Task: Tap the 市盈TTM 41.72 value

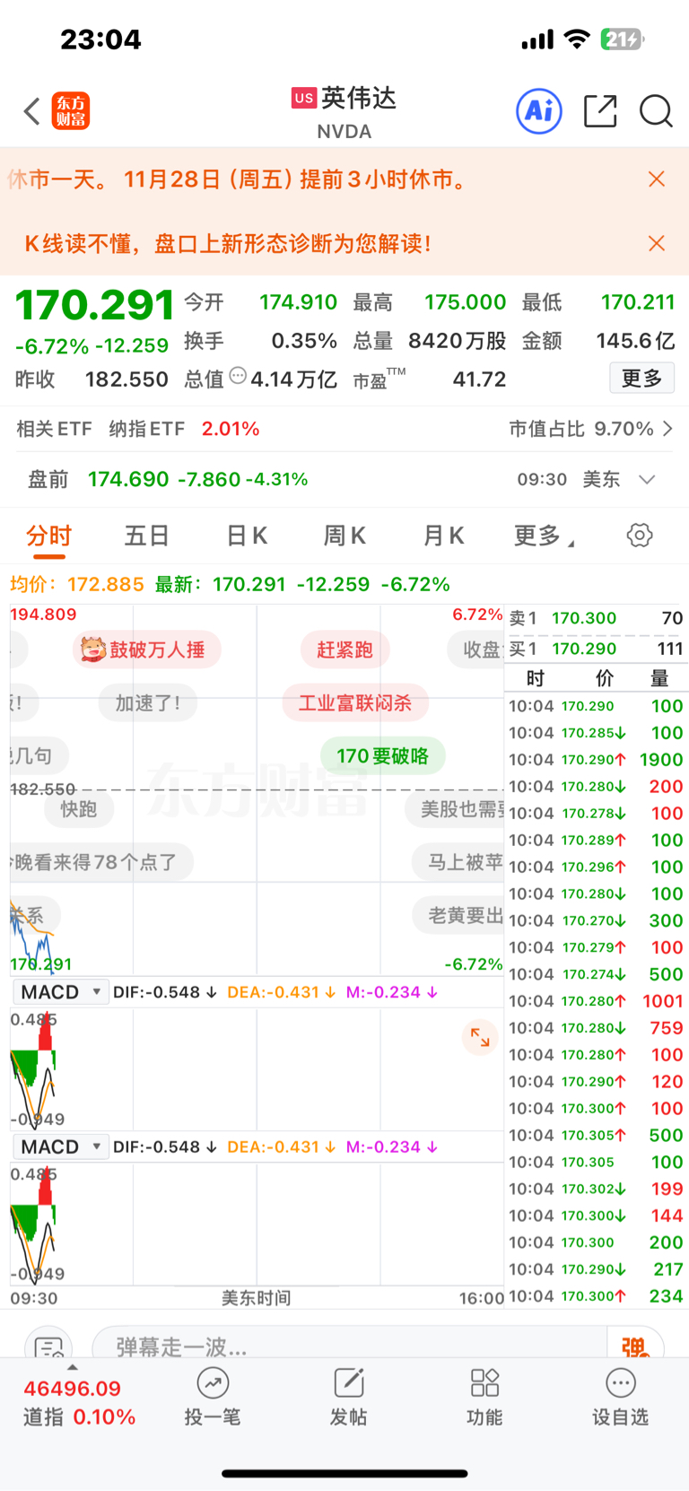Action: click(480, 379)
